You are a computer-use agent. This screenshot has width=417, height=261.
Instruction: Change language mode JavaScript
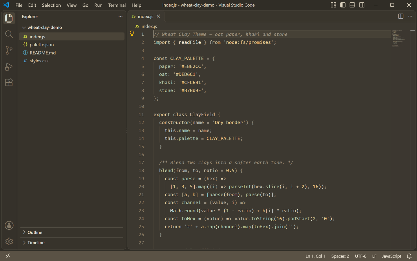(x=392, y=256)
